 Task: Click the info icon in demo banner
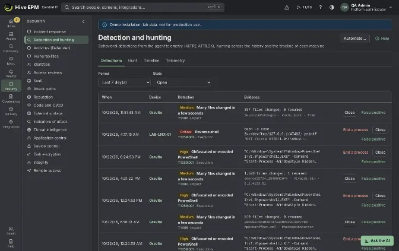click(104, 25)
